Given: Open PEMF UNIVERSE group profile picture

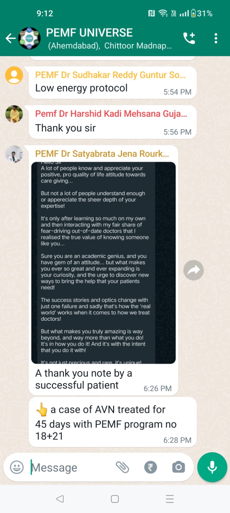Looking at the screenshot, I should pyautogui.click(x=29, y=38).
